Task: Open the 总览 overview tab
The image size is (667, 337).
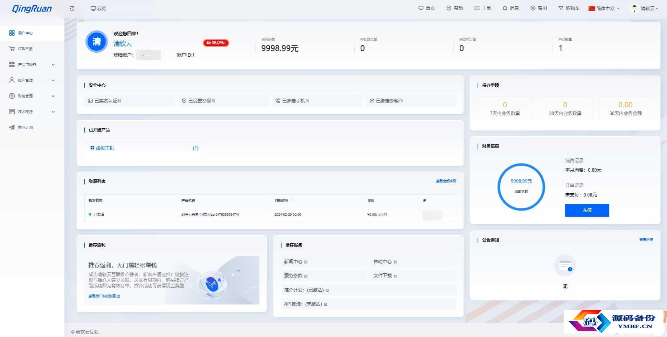Action: coord(98,8)
